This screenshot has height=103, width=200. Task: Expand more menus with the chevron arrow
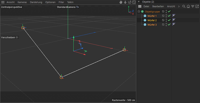click(x=179, y=6)
